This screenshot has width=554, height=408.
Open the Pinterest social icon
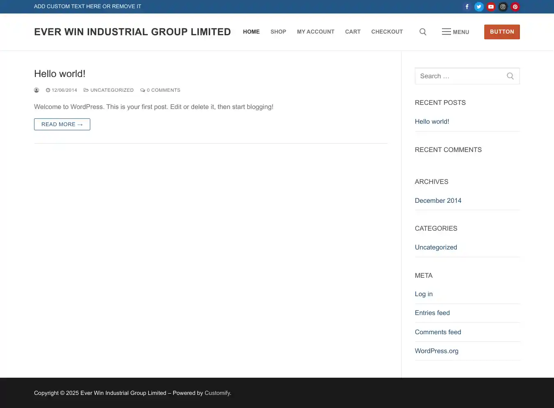tap(515, 7)
